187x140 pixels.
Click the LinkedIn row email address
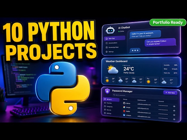144,117
